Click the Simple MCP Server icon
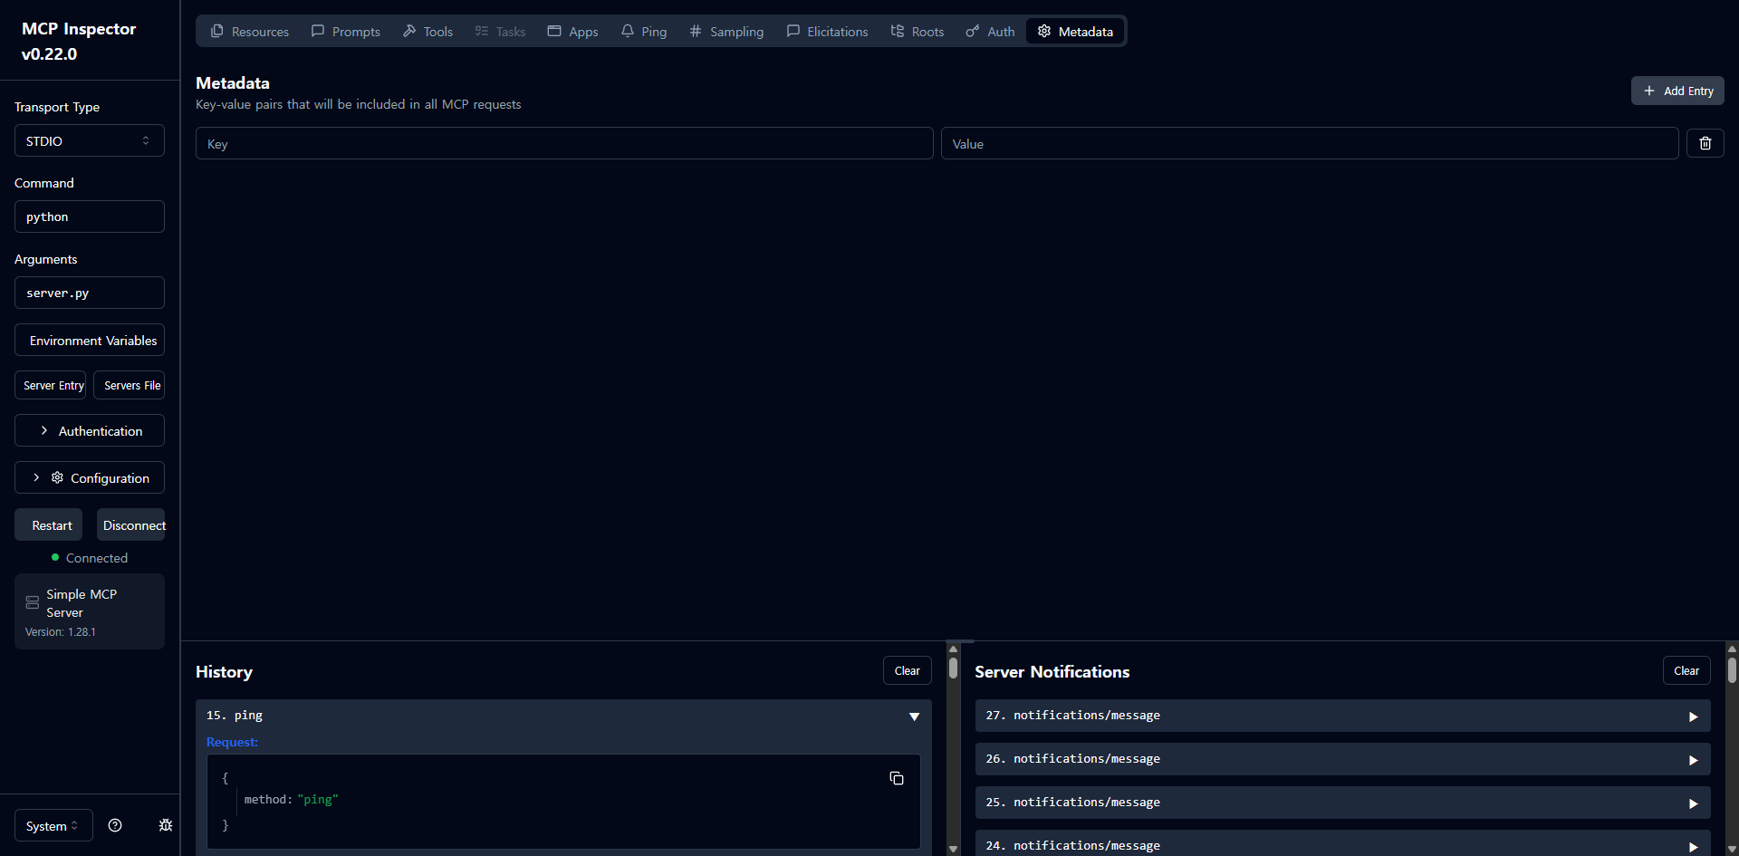This screenshot has height=856, width=1739. pos(33,602)
